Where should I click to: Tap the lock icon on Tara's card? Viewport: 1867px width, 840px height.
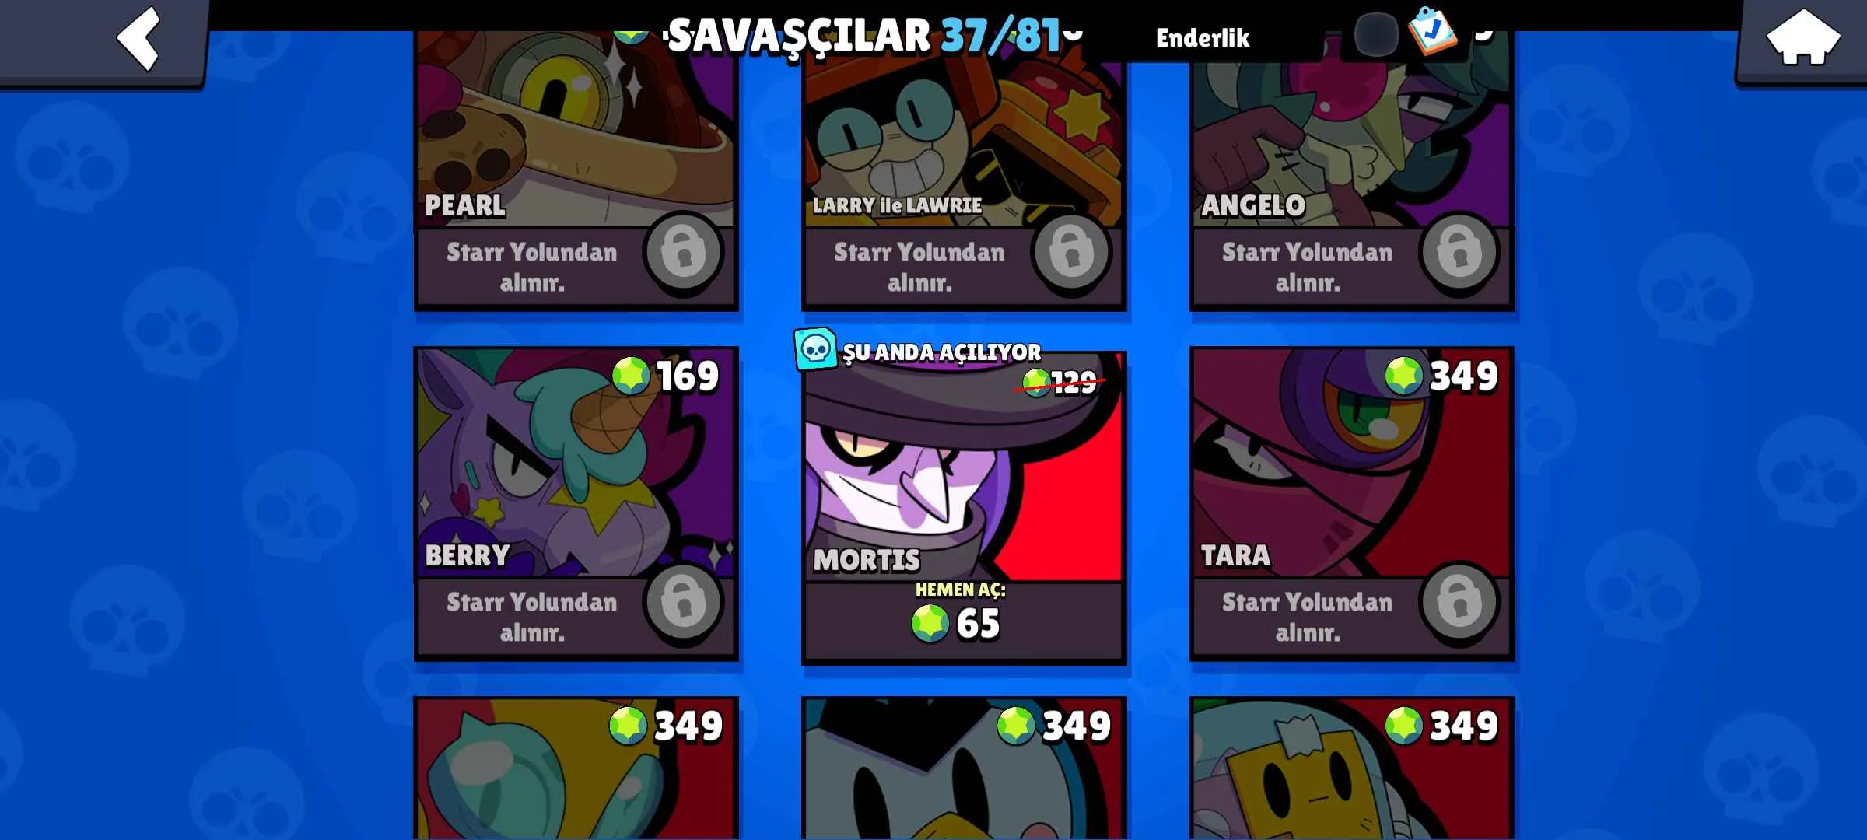tap(1459, 602)
